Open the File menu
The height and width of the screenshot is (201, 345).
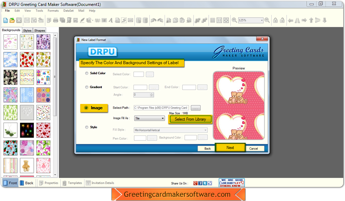point(7,10)
